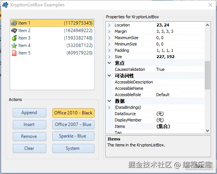Viewport: 217px width, 174px height.
Task: Click the Insert button
Action: 30,124
